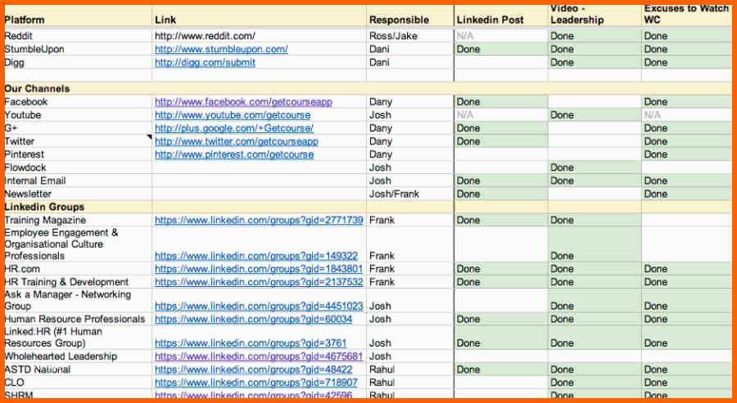
Task: Select the Excuses to Watch WC header
Action: coord(687,17)
